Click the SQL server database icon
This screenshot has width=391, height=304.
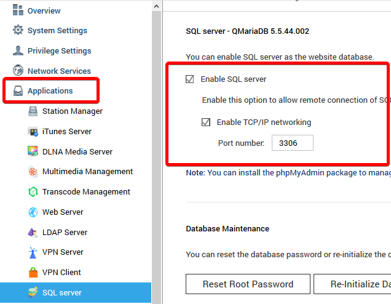click(x=33, y=292)
